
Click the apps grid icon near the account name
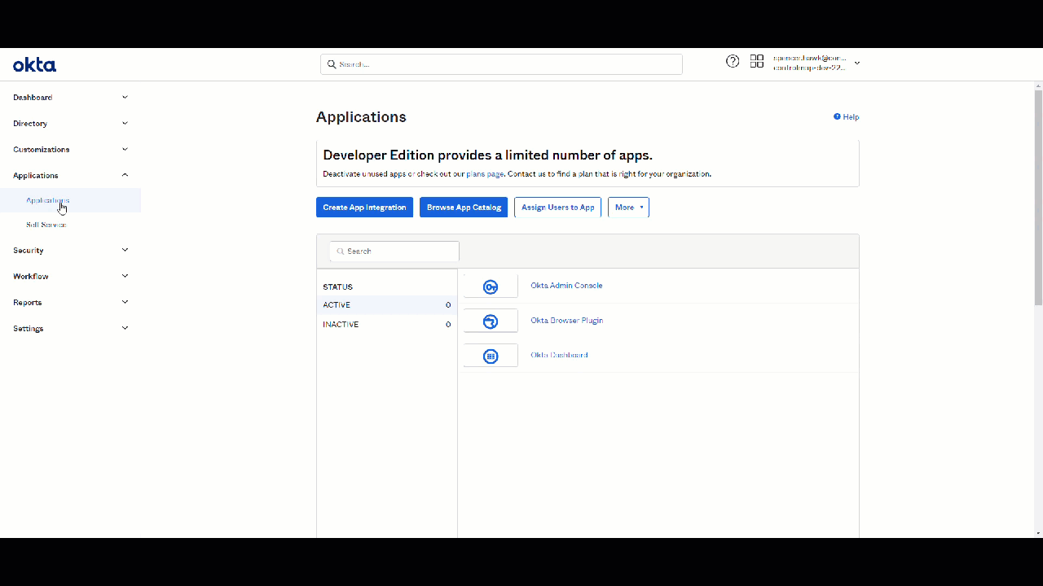[757, 61]
